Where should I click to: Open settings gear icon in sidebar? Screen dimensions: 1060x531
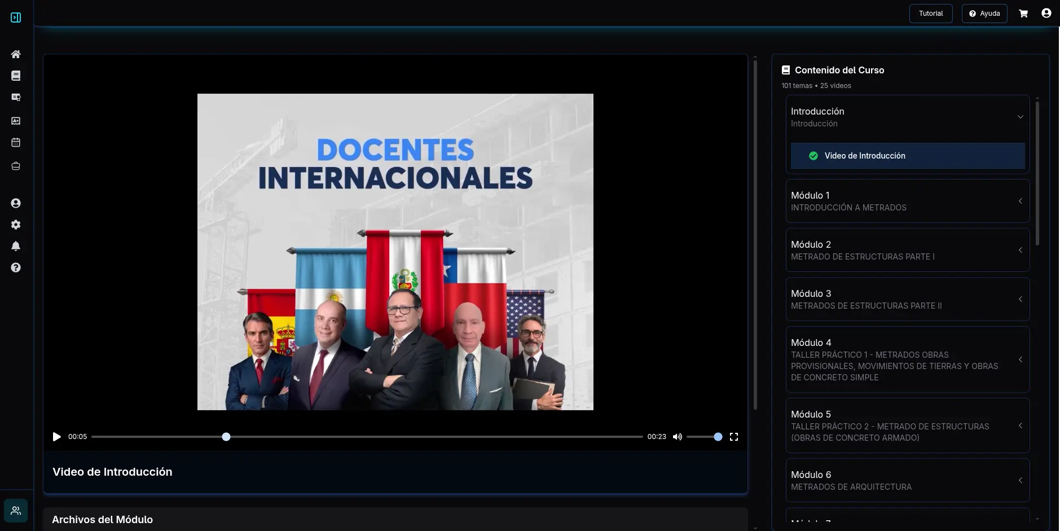point(16,225)
